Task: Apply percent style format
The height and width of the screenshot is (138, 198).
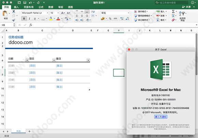Action: [x=110, y=19]
